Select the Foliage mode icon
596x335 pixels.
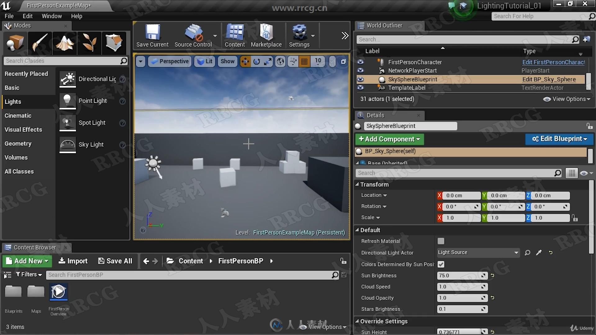point(89,42)
